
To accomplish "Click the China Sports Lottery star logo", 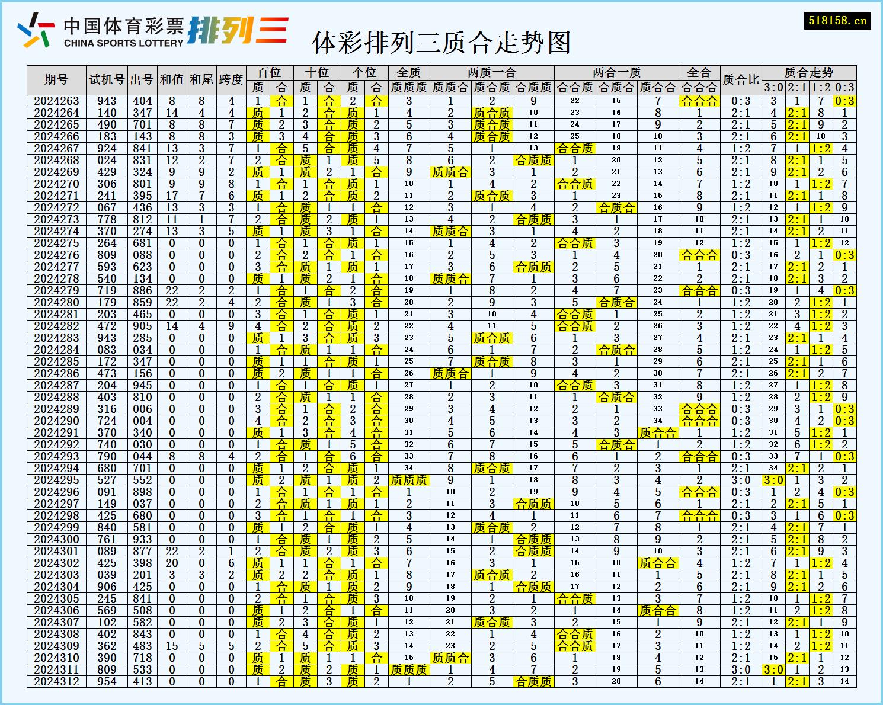I will pos(36,30).
